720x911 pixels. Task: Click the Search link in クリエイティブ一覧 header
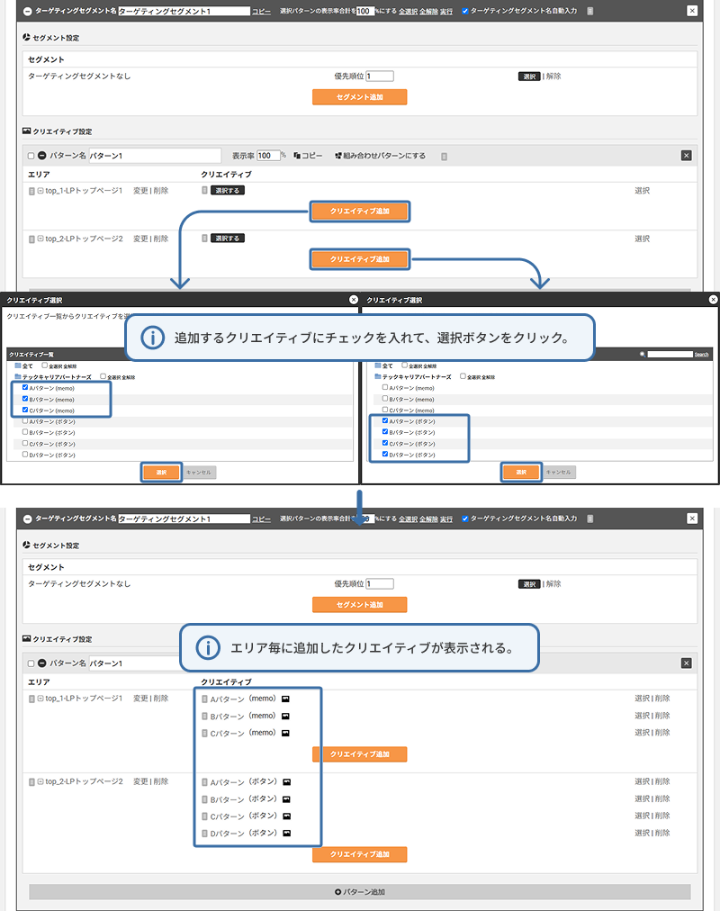pyautogui.click(x=701, y=355)
